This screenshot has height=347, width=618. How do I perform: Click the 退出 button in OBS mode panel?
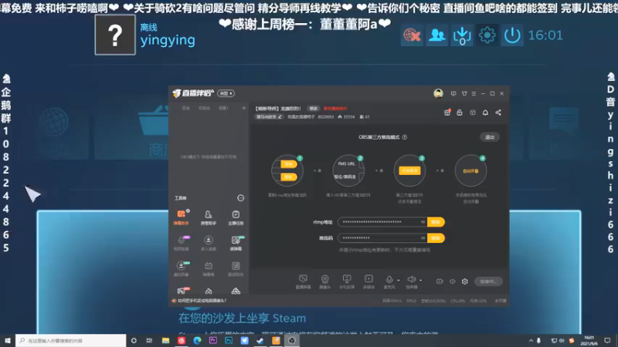(x=490, y=137)
